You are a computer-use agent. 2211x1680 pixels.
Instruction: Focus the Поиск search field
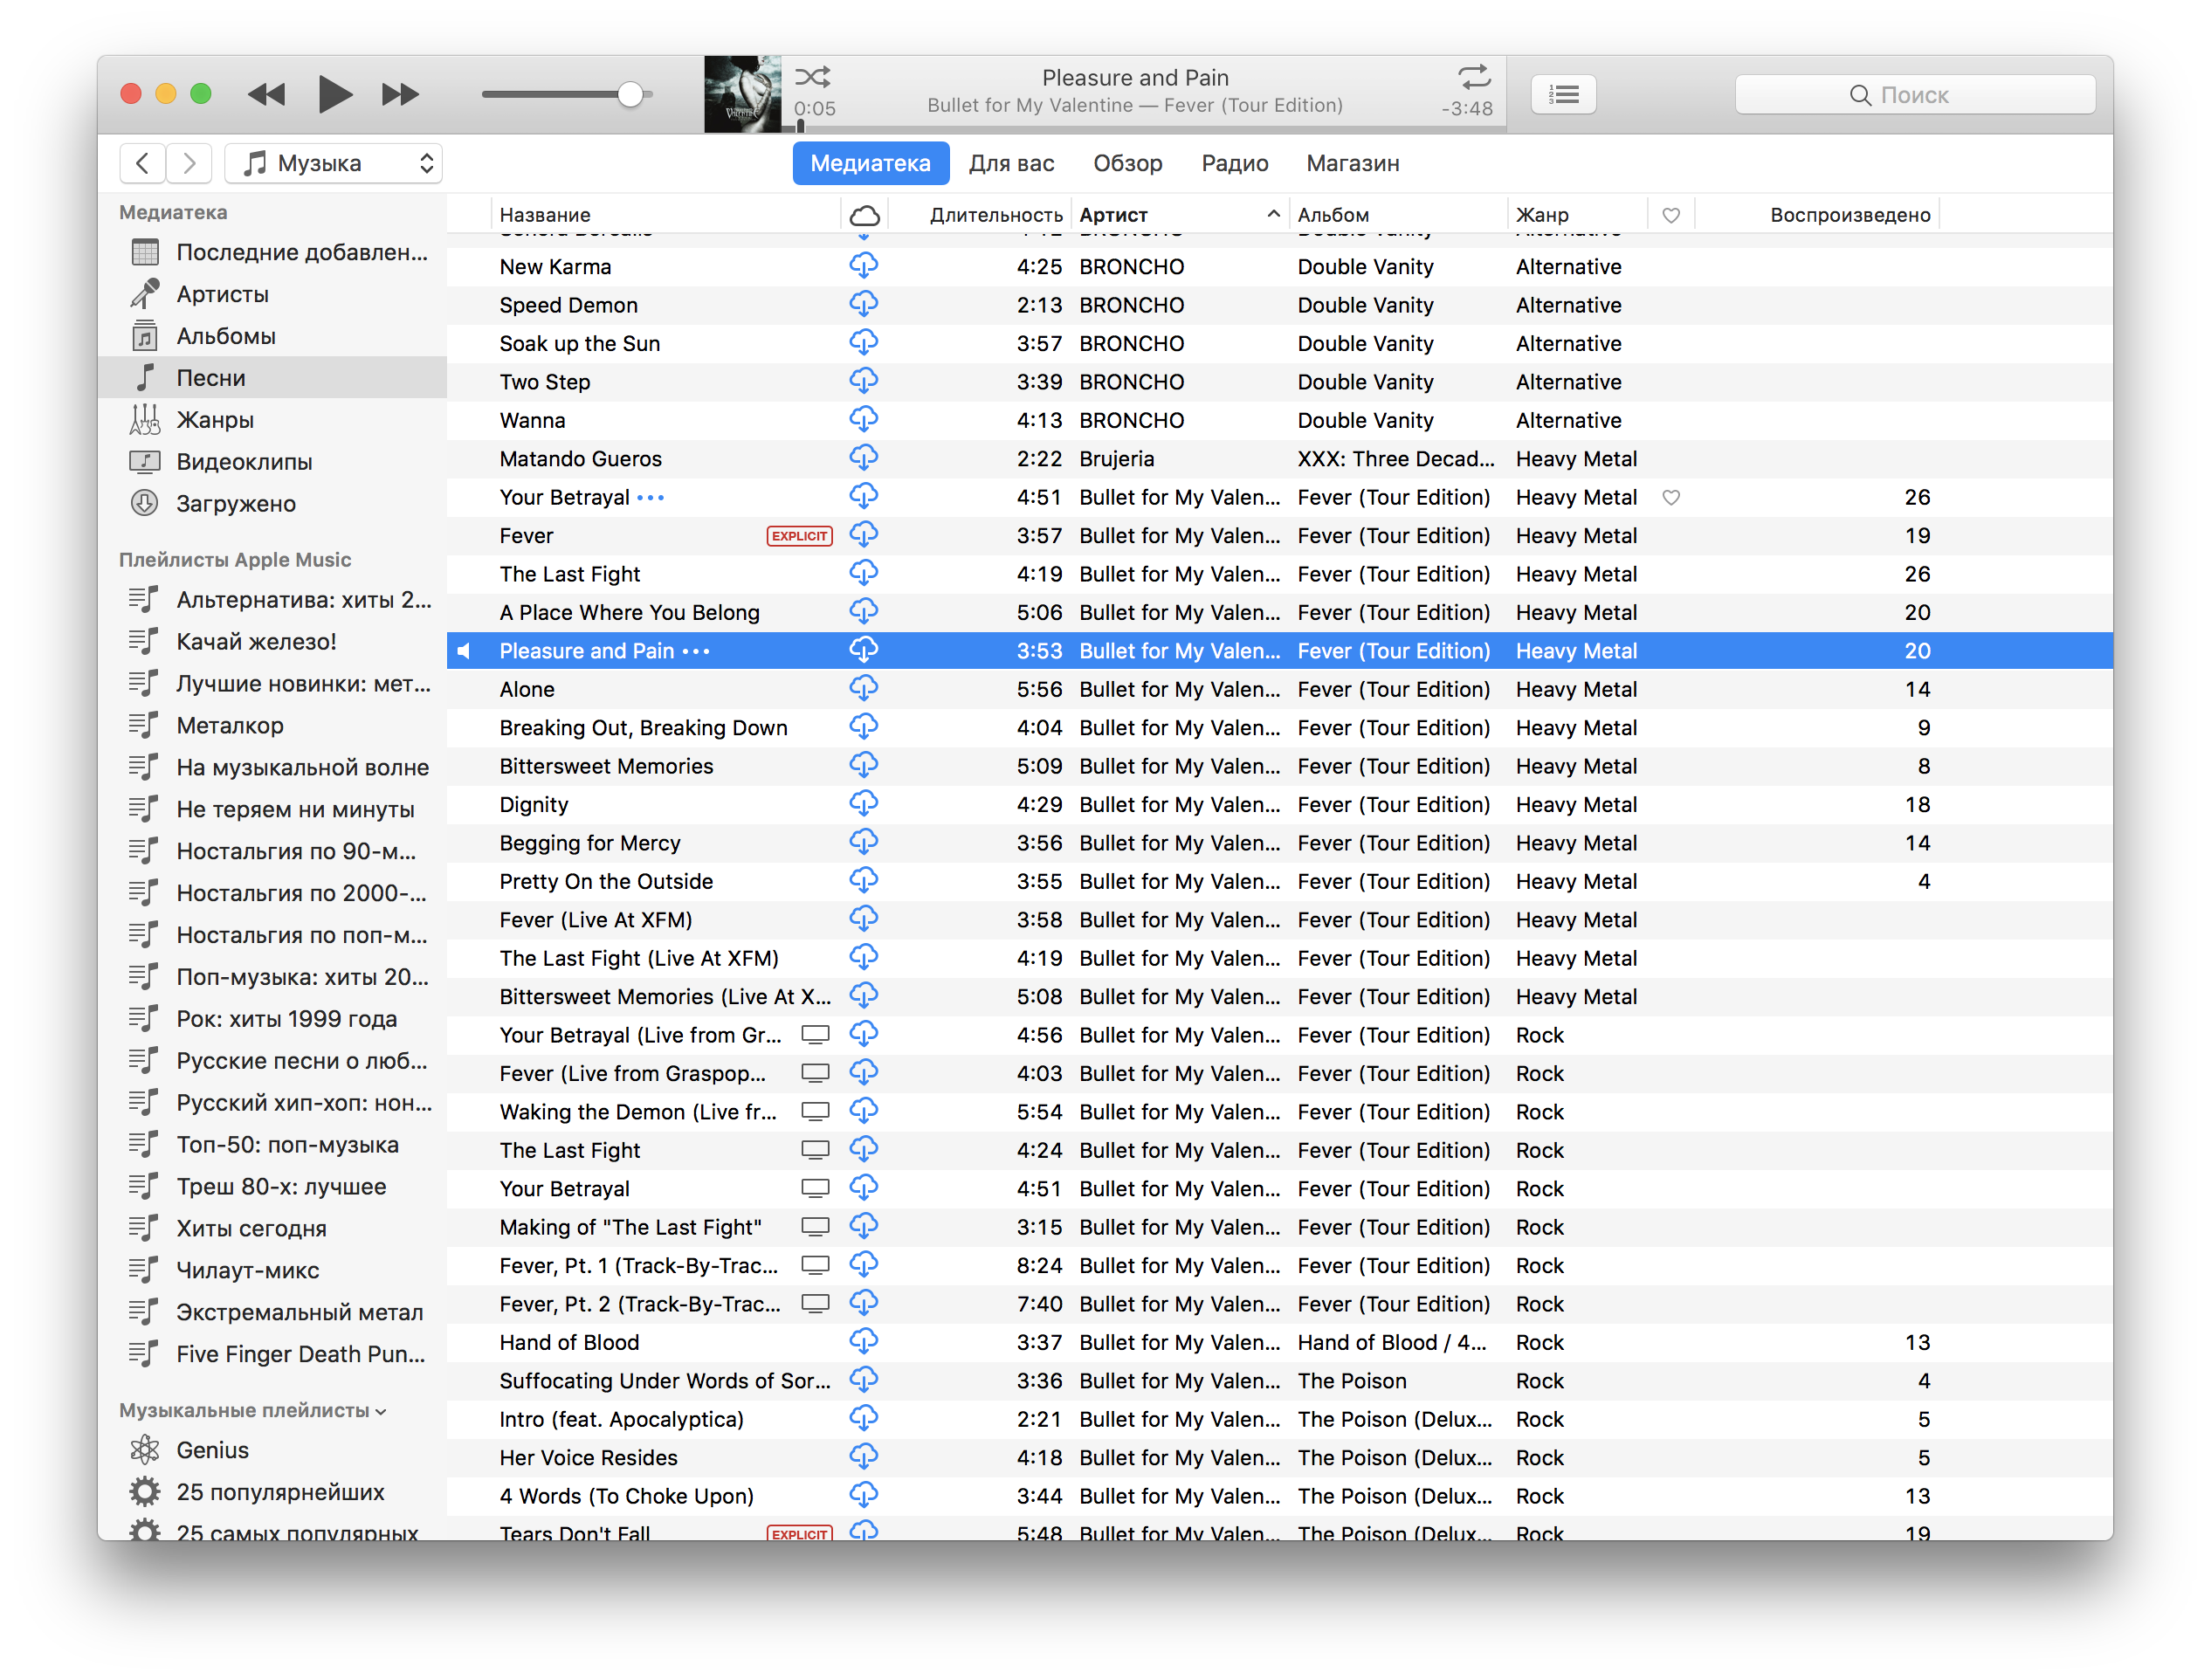click(x=1915, y=94)
